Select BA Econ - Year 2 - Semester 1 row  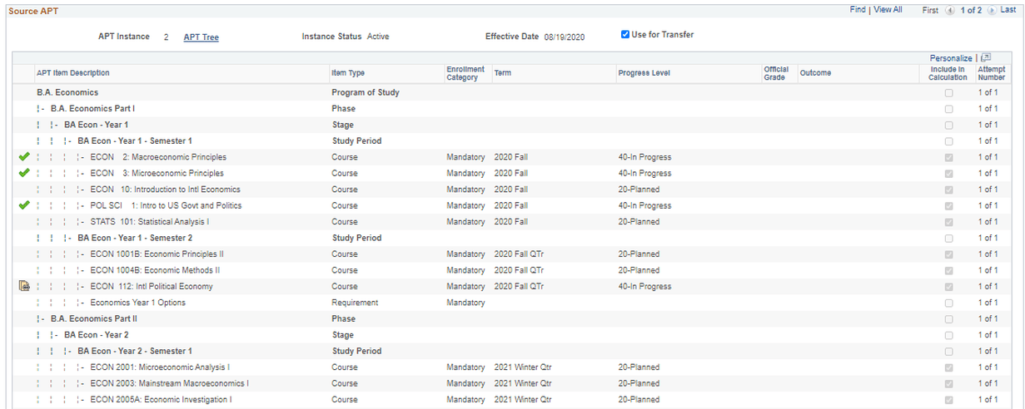[x=135, y=351]
